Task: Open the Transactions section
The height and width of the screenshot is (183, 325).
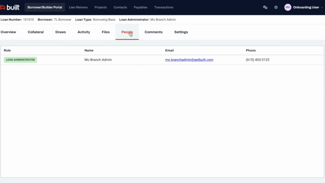Action: click(x=163, y=7)
